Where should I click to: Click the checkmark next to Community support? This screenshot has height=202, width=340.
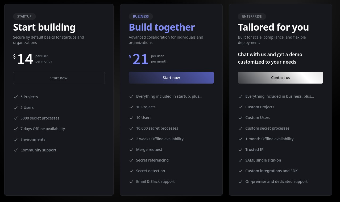tap(16, 150)
